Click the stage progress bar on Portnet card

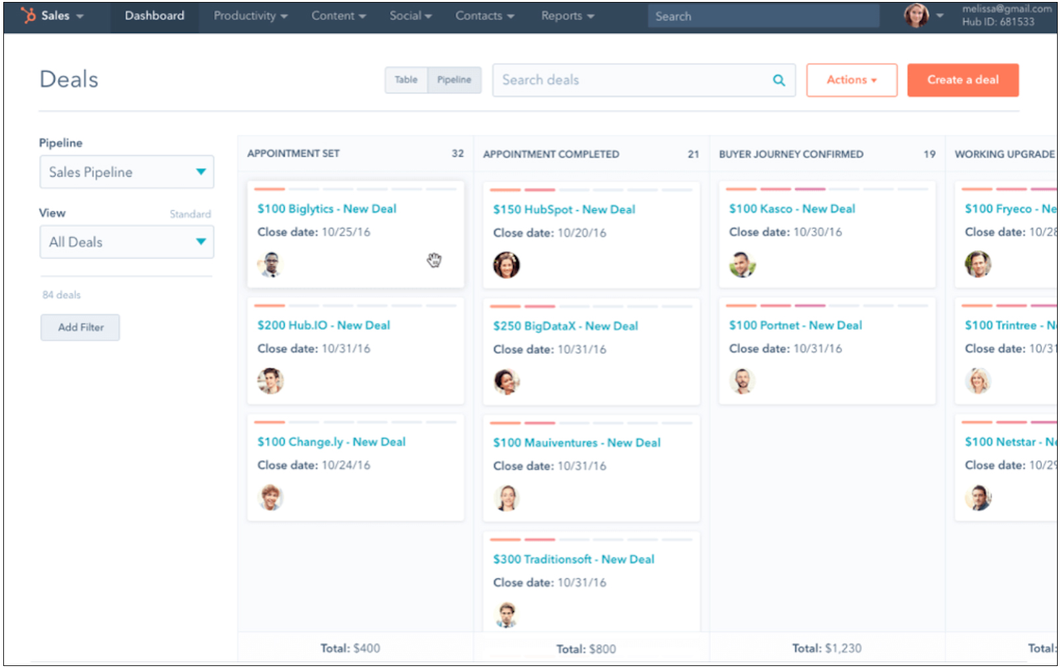[x=827, y=306]
